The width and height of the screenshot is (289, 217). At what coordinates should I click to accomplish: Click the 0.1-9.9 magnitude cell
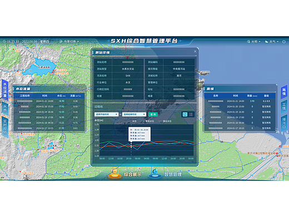[266, 101]
